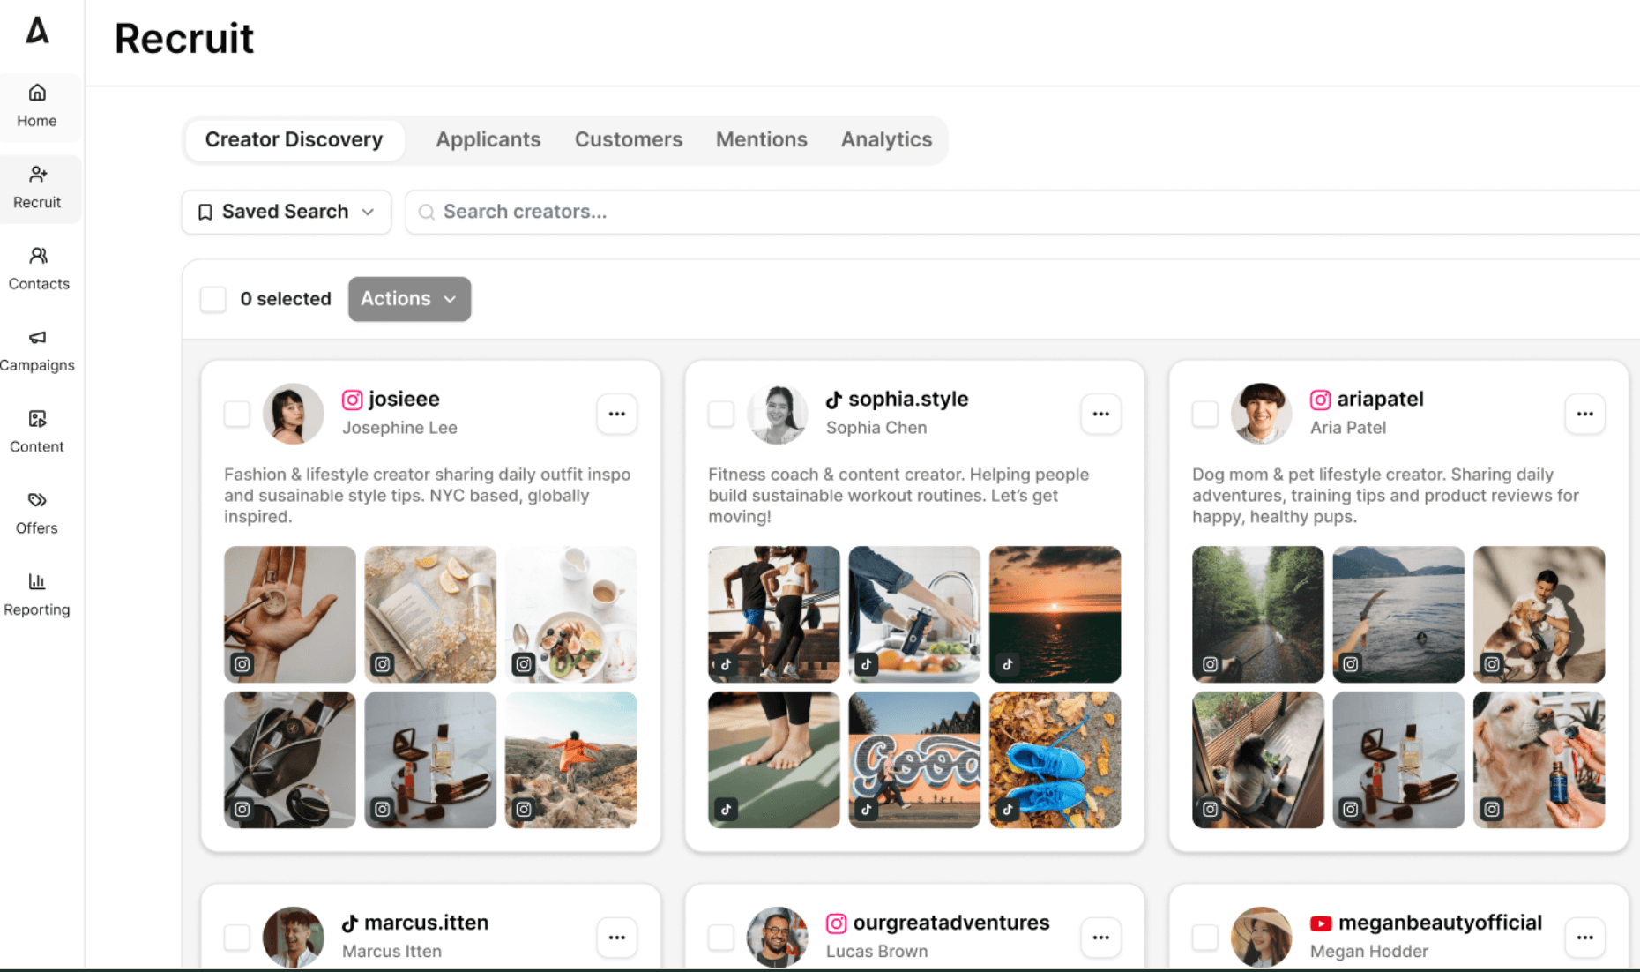Image resolution: width=1640 pixels, height=972 pixels.
Task: Click the Search creators input field
Action: [1023, 212]
